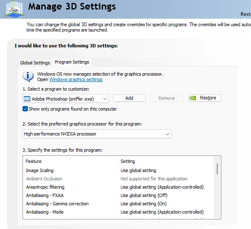This screenshot has height=229, width=251.
Task: Select the Antialiasing - Mode feature row
Action: [118, 212]
